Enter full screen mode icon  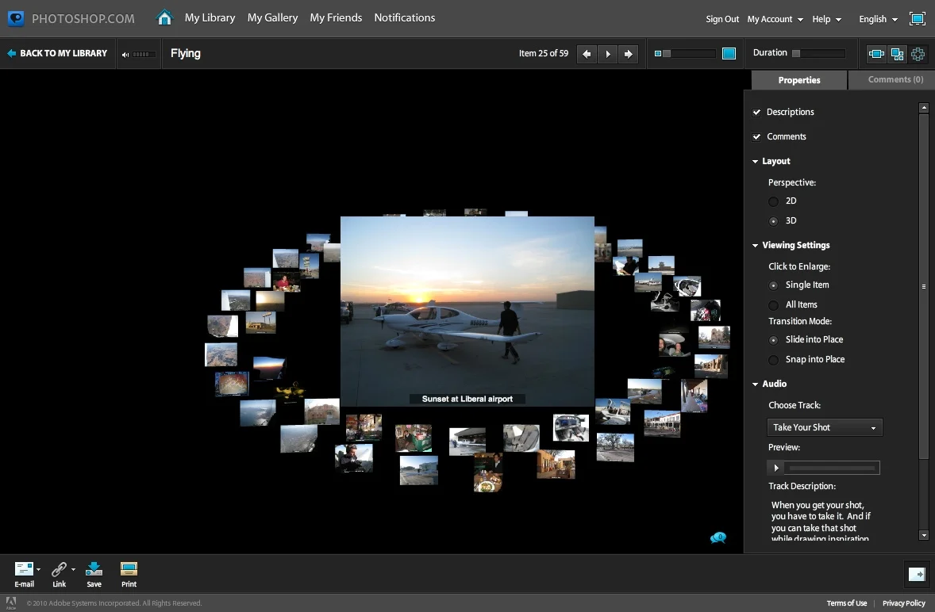pos(917,18)
